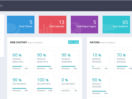The width and height of the screenshot is (132, 99).
Task: Select the 0 % SEO Reports card
Action: pyautogui.click(x=69, y=84)
